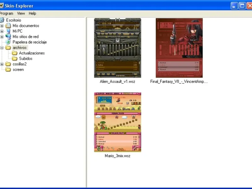Select the Mis documentos label
This screenshot has width=252, height=189.
tap(26, 26)
